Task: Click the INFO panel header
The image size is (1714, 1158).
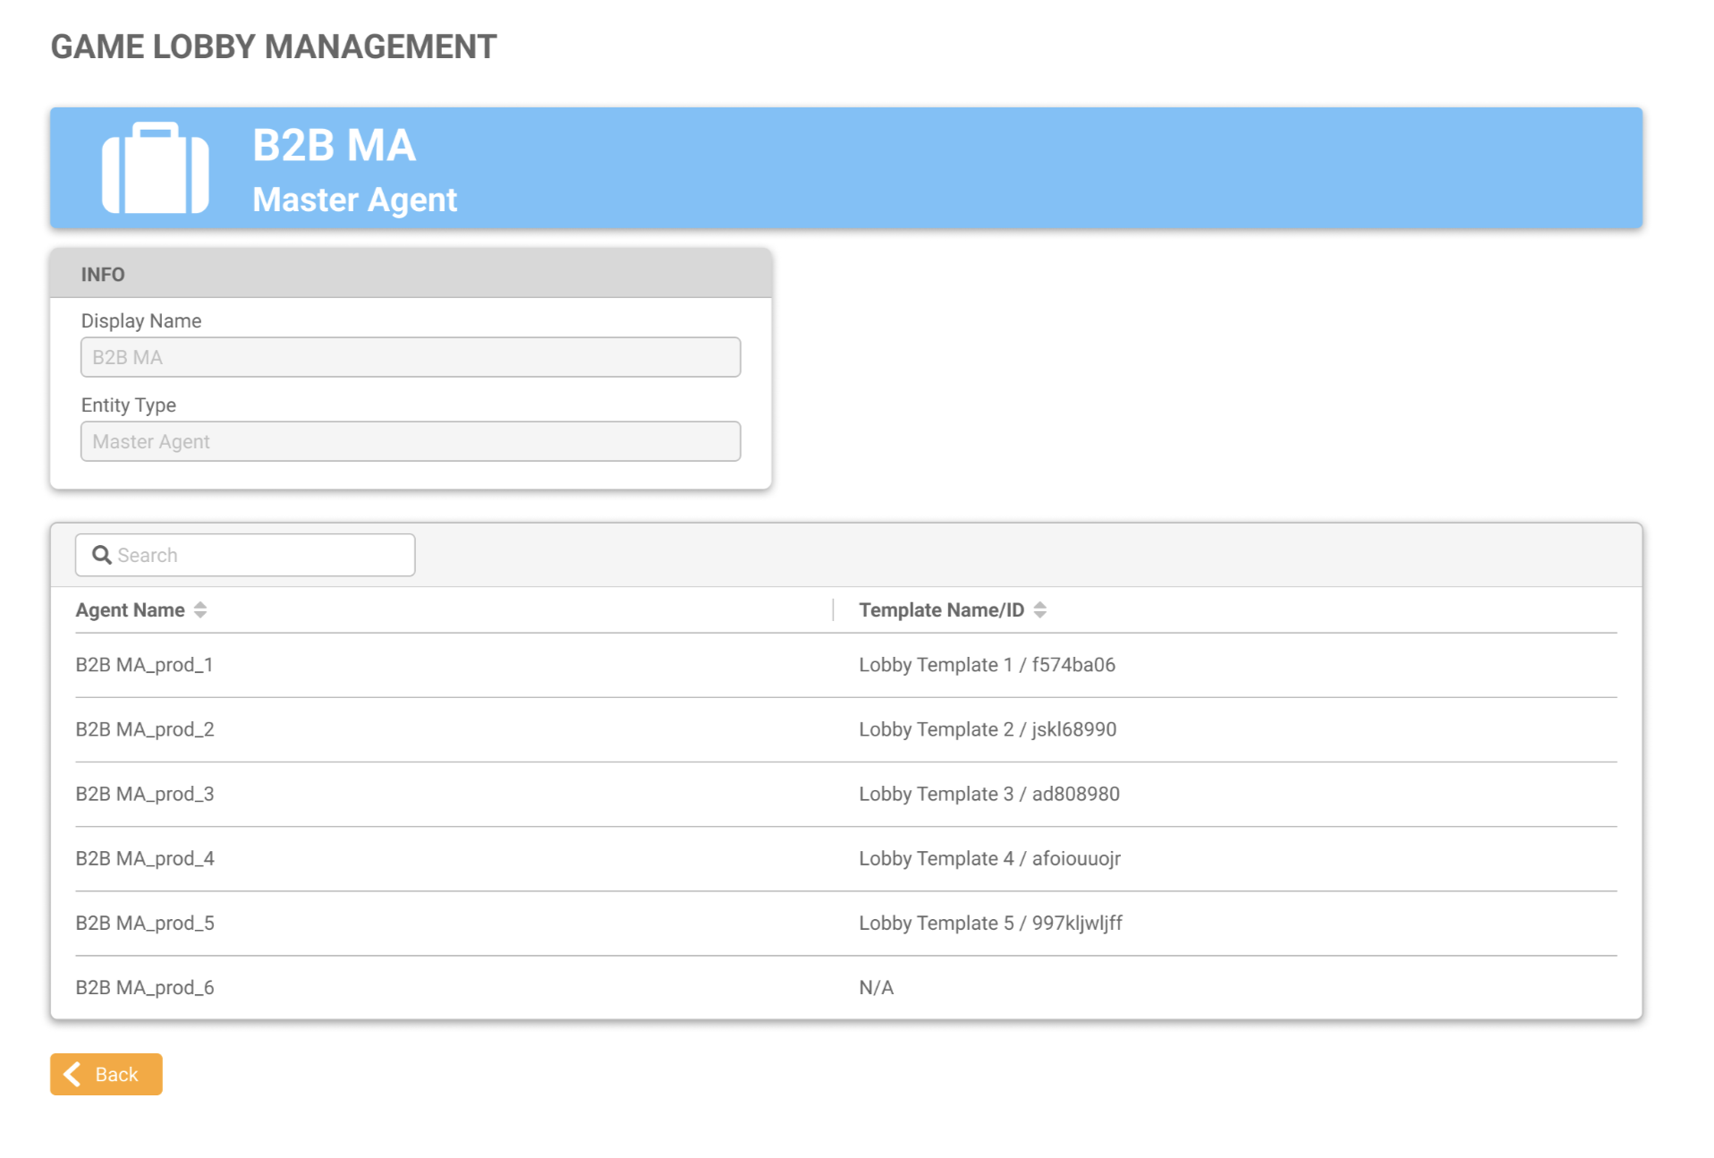Action: pos(410,274)
